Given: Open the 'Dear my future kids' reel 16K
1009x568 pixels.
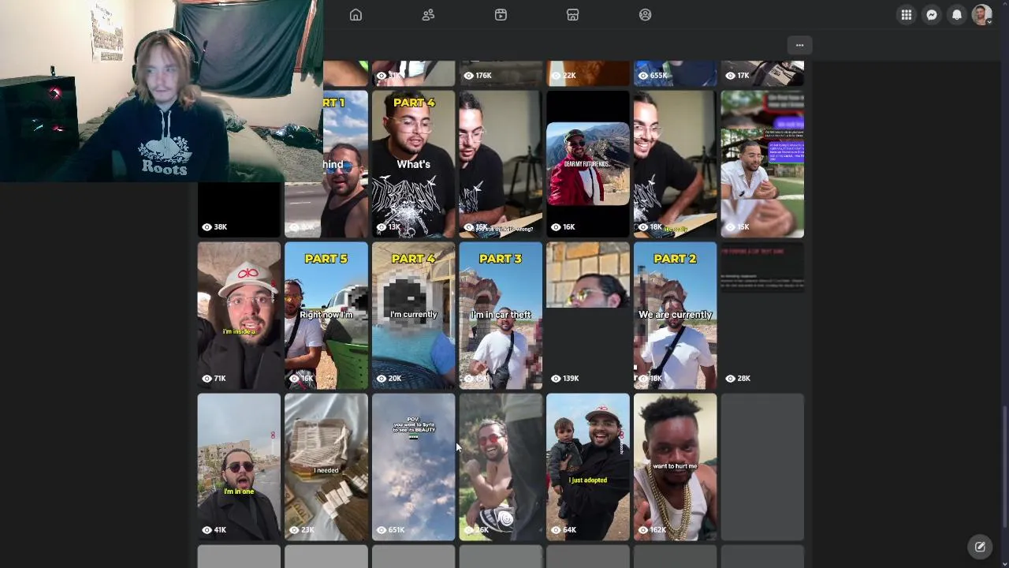Looking at the screenshot, I should 587,164.
